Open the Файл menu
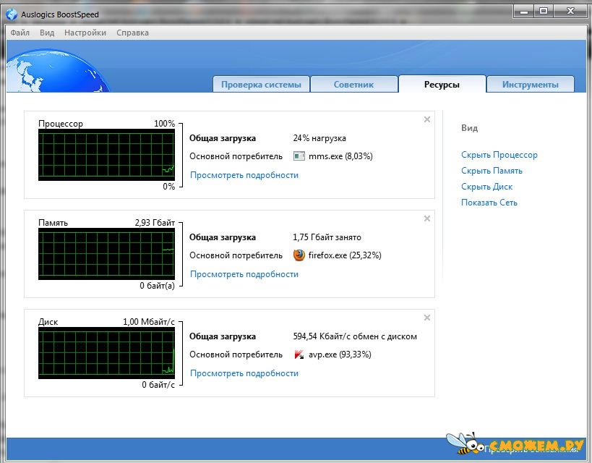 coord(20,33)
